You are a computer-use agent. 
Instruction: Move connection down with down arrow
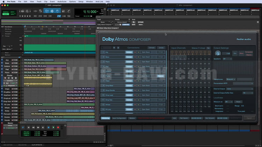click(x=118, y=48)
